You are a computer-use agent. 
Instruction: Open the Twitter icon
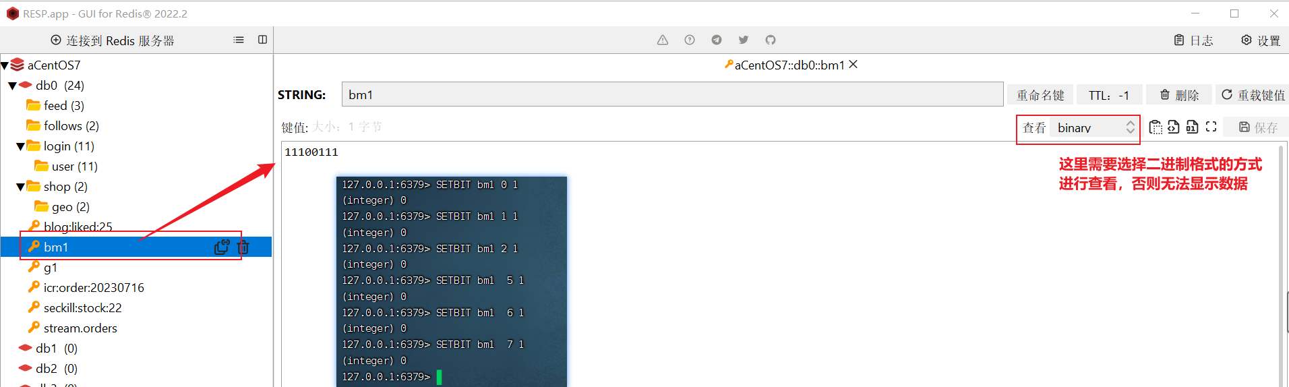[x=744, y=40]
